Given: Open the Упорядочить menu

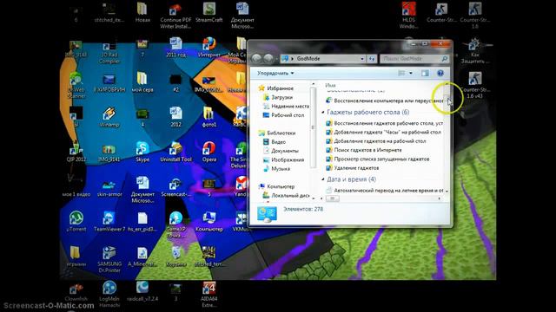Looking at the screenshot, I should (x=275, y=73).
